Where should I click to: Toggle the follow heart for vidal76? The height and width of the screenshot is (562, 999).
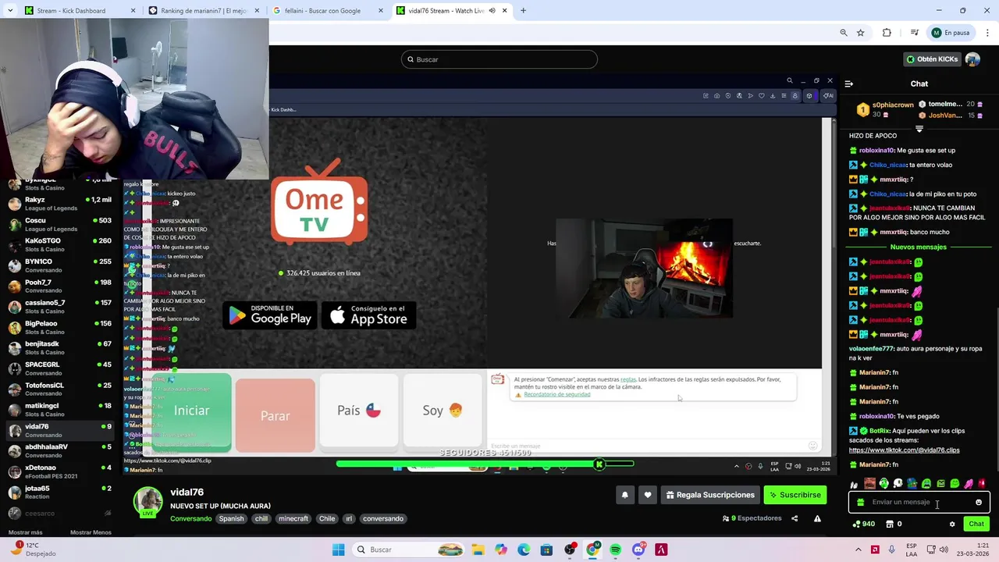[x=648, y=494]
